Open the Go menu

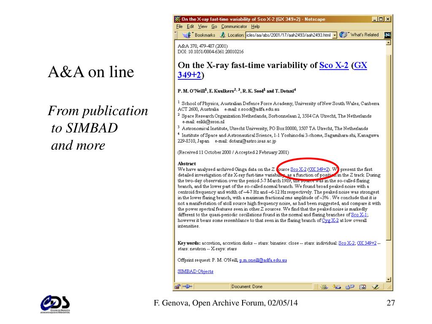[214, 27]
